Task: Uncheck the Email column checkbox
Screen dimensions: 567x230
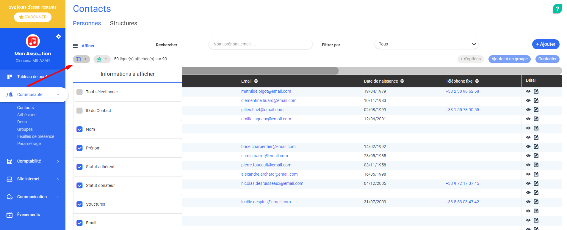Action: (x=79, y=223)
